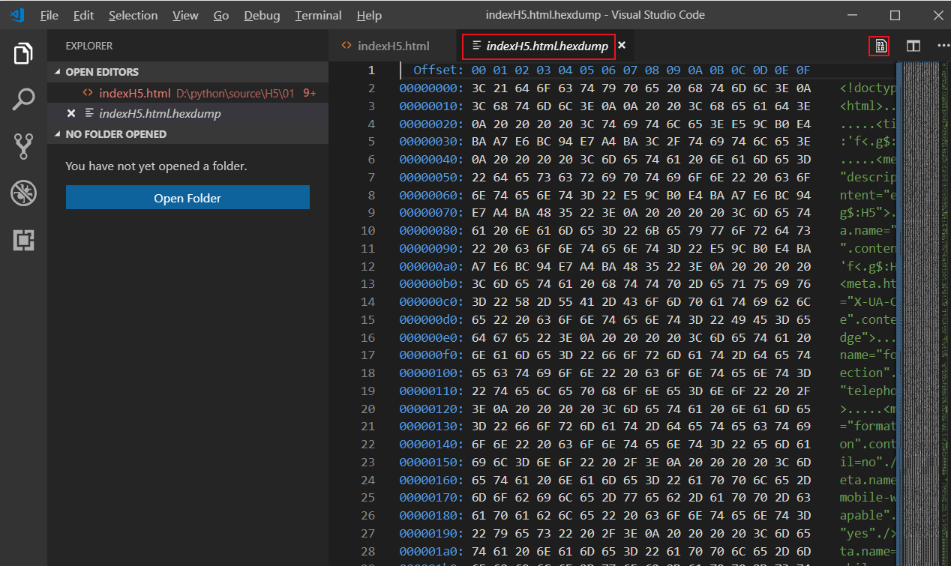Screen dimensions: 951x566
Task: Open the Source Control icon
Action: click(22, 145)
